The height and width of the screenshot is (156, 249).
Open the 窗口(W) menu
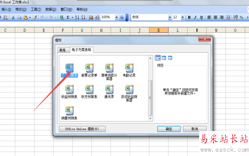[x=66, y=10]
